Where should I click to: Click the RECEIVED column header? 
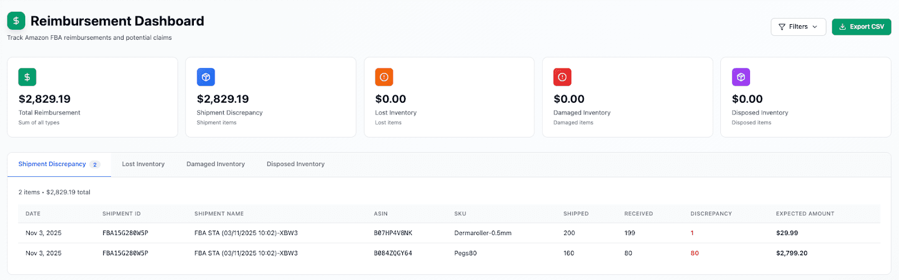tap(639, 214)
